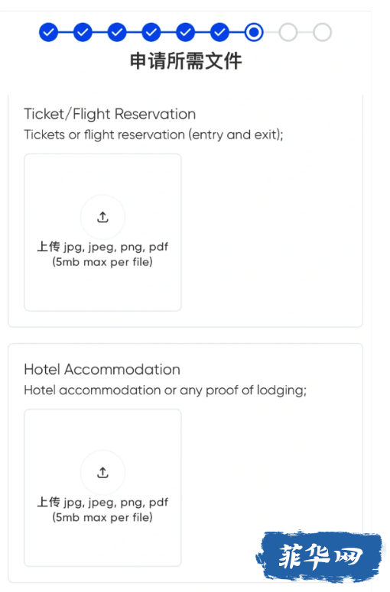Select the Hotel Accommodation heading

click(x=102, y=369)
